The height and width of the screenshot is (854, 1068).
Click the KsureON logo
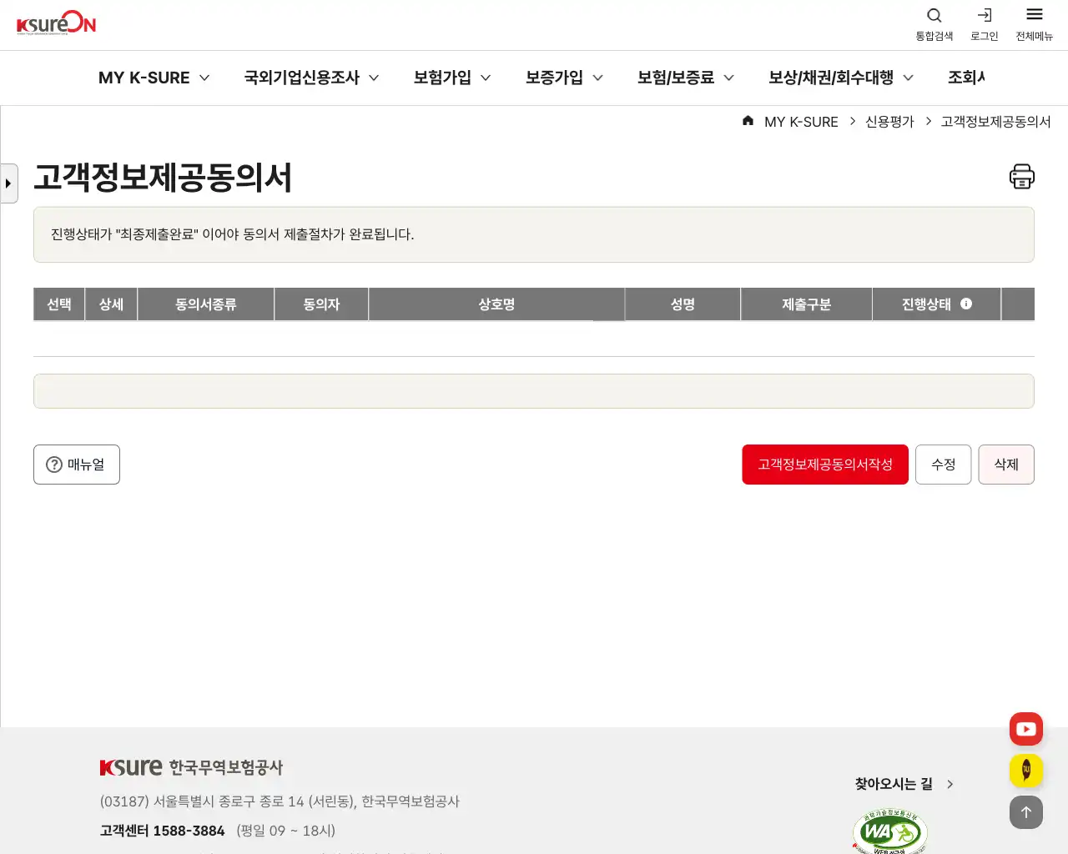click(55, 23)
